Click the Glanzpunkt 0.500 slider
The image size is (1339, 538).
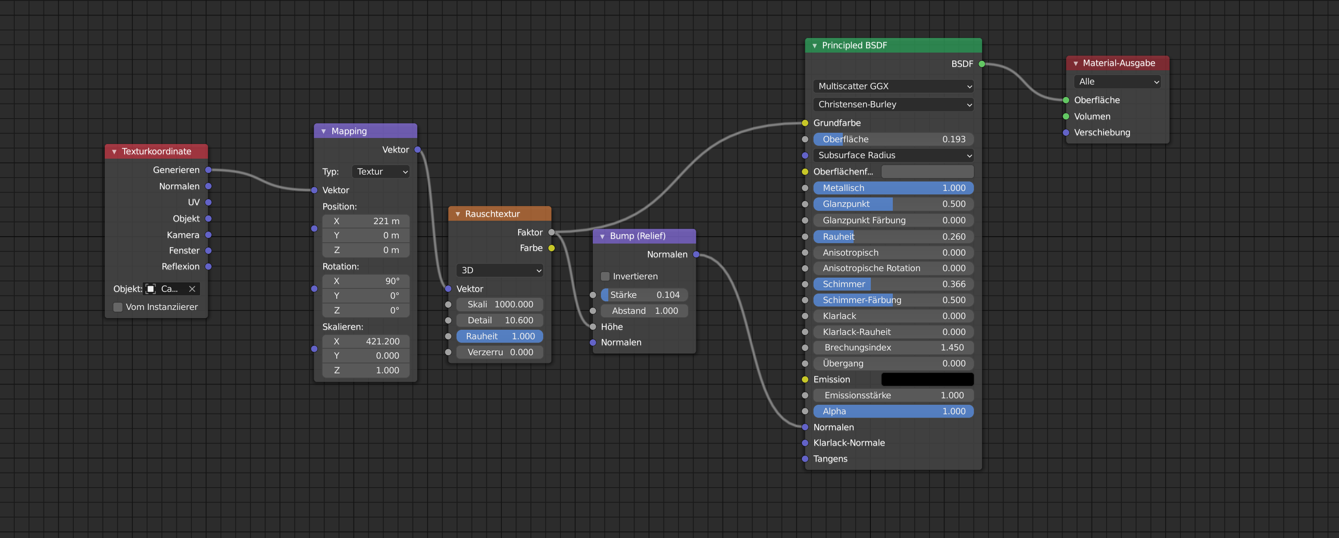click(893, 204)
